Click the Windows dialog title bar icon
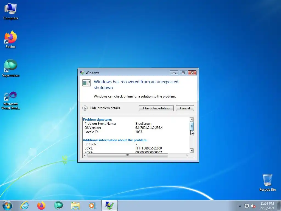The height and width of the screenshot is (211, 281). click(82, 73)
